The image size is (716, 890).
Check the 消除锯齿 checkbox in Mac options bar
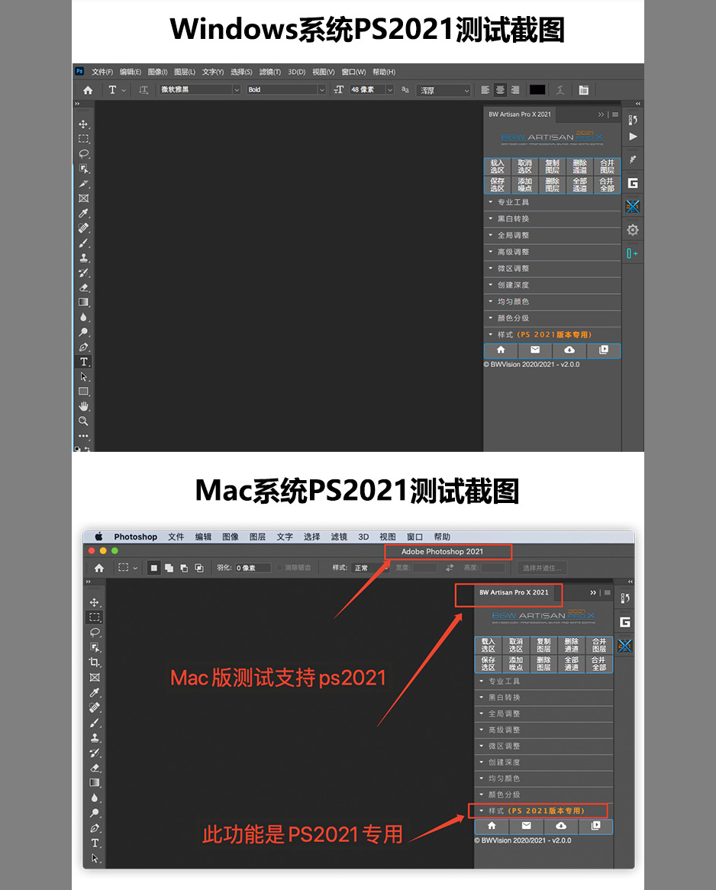point(279,568)
